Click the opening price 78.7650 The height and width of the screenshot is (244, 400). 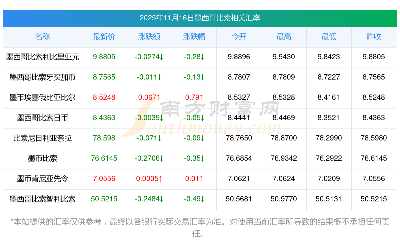coord(239,138)
